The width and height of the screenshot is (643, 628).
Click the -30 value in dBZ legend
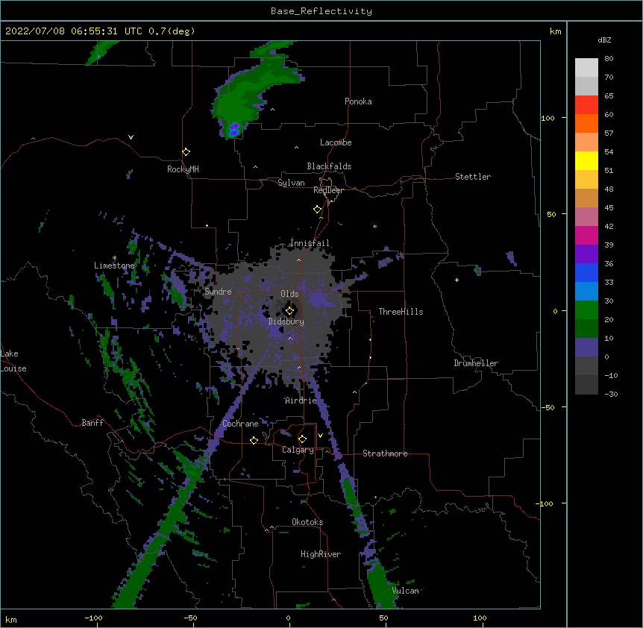611,394
